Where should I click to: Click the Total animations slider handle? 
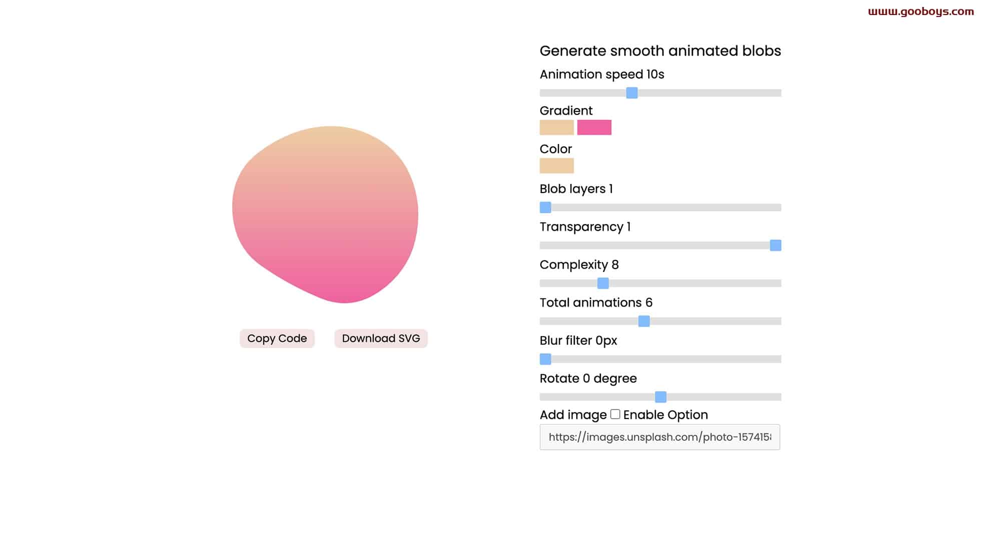644,321
